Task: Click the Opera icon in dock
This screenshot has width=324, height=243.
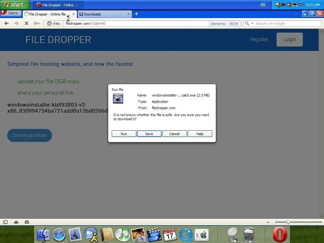Action: pyautogui.click(x=280, y=234)
